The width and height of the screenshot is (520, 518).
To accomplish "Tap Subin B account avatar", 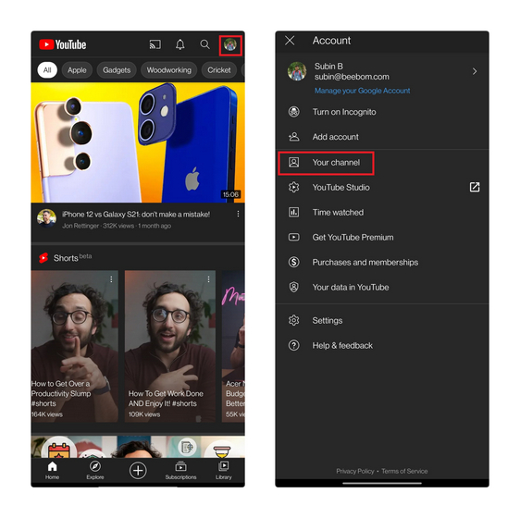I will (297, 71).
